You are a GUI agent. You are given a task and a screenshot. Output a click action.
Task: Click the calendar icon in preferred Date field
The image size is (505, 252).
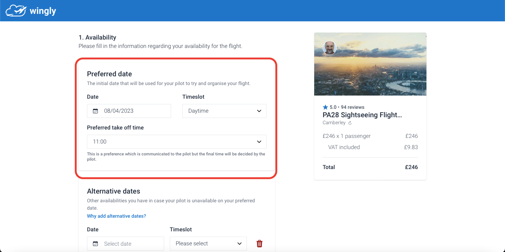pos(95,111)
